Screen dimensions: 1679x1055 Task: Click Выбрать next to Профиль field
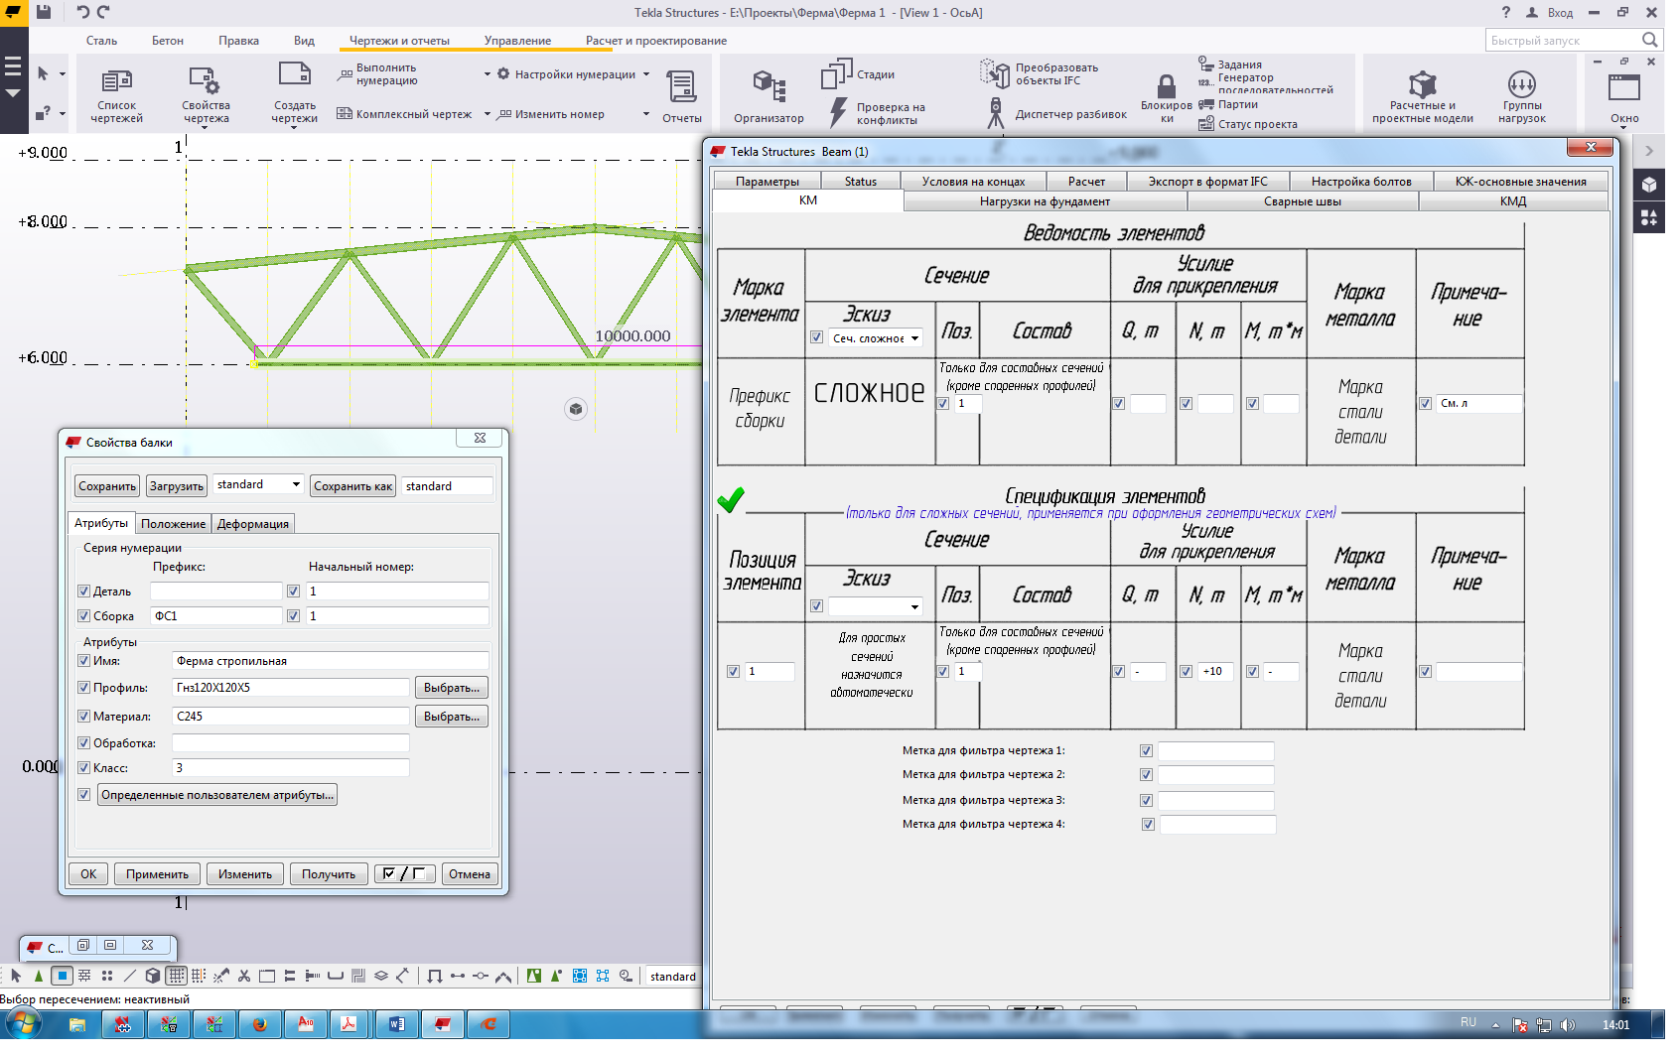pyautogui.click(x=451, y=688)
